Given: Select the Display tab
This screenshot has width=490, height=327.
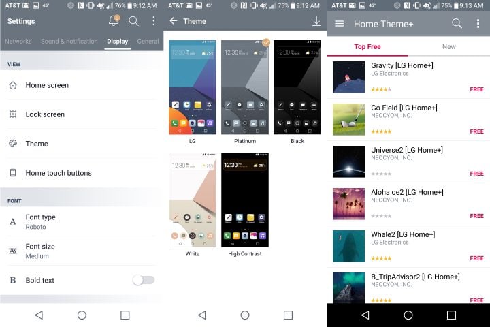Looking at the screenshot, I should [x=118, y=42].
